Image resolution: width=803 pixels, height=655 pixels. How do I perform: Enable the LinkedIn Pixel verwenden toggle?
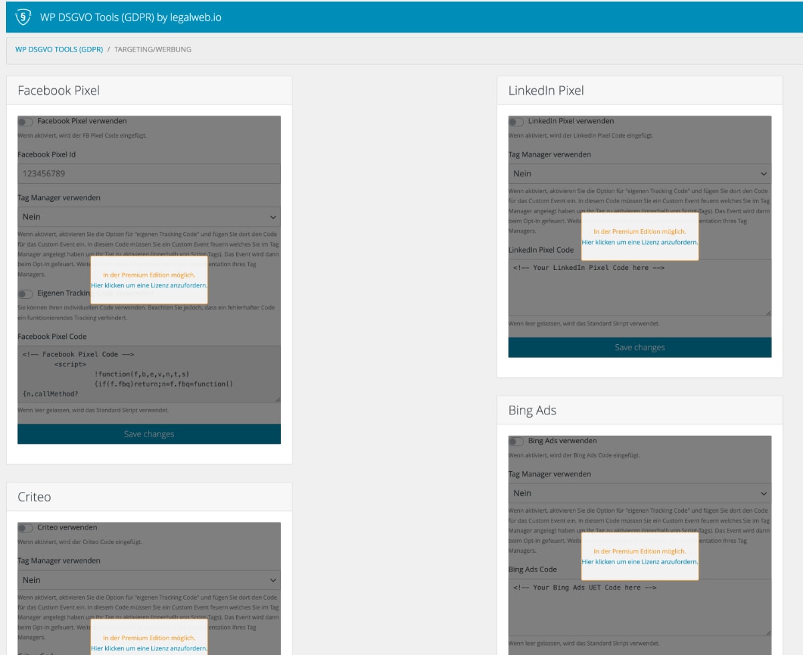click(516, 122)
